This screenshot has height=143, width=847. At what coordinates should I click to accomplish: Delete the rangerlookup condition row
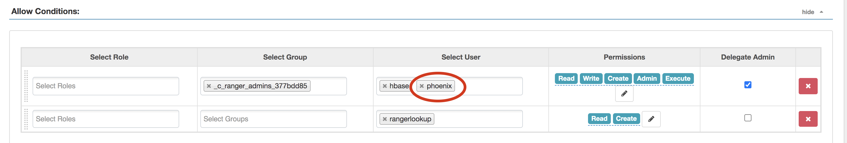(x=808, y=119)
